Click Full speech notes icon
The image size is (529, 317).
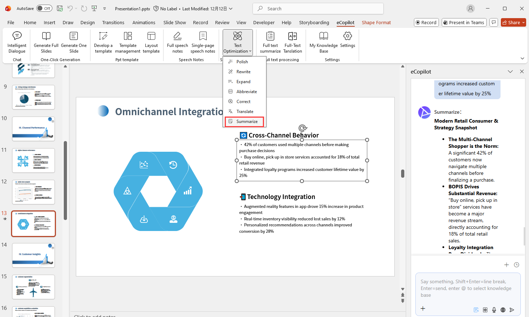[177, 36]
